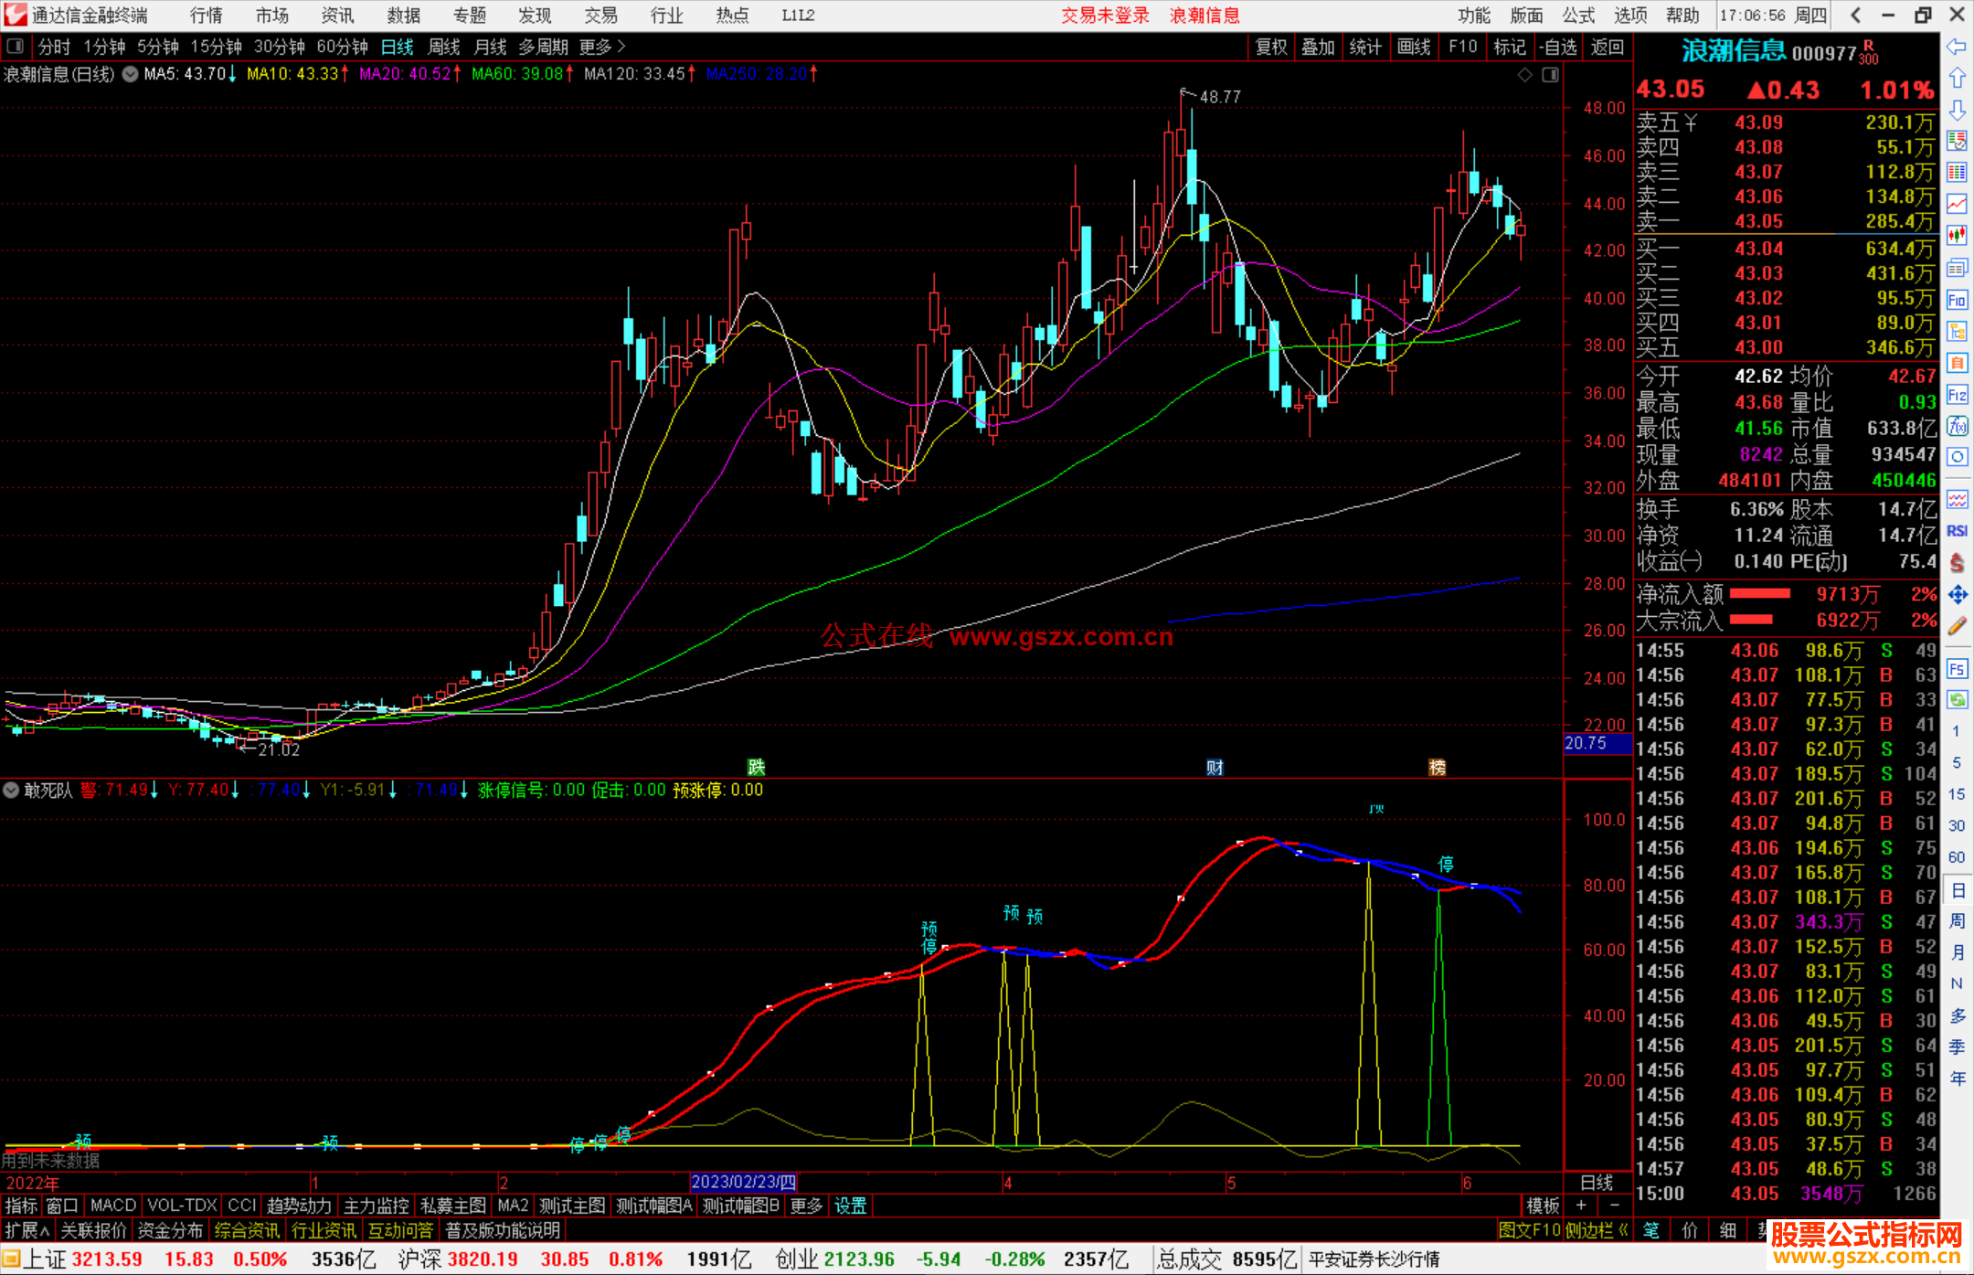Click the blue back arrow sidebar icon

coord(1957,47)
